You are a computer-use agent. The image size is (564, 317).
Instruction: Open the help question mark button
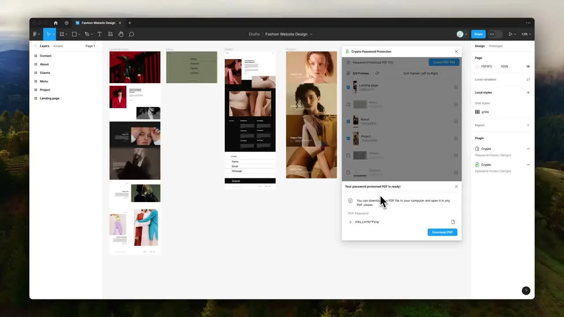[x=526, y=291]
